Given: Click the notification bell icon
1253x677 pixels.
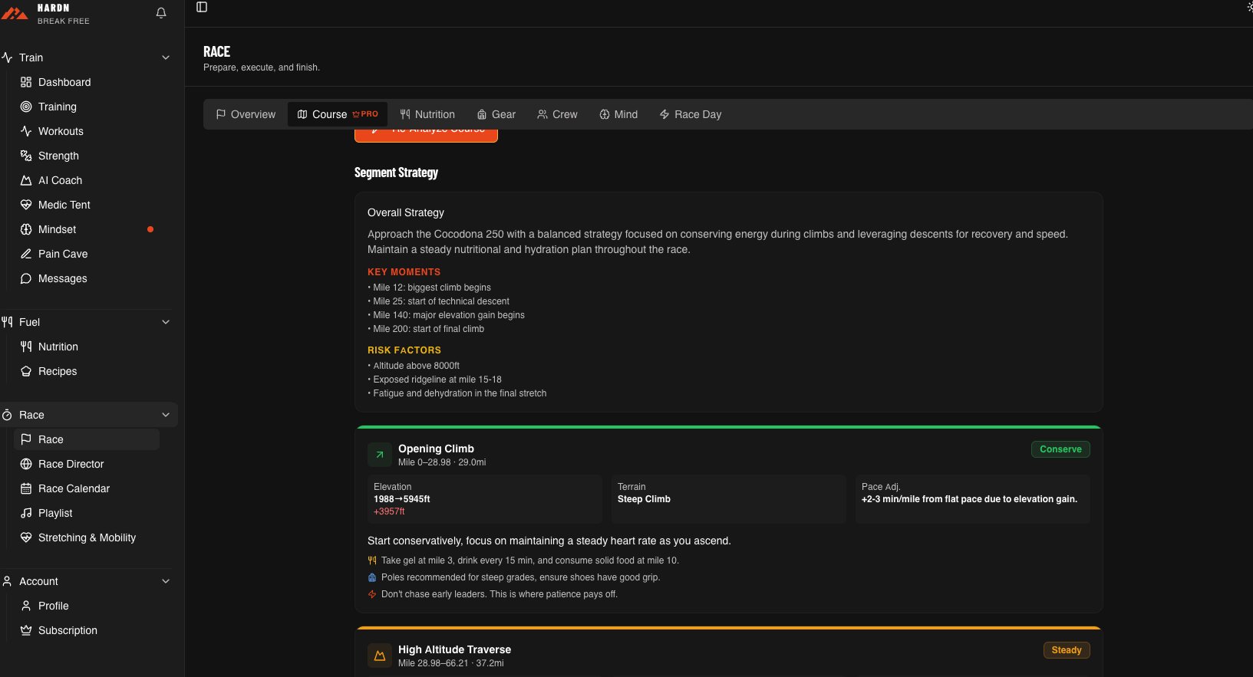Looking at the screenshot, I should pos(161,13).
